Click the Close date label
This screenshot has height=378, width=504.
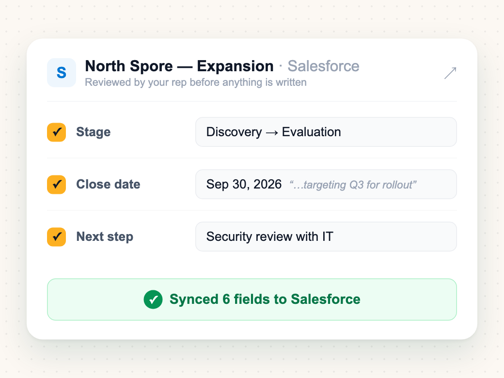[108, 185]
